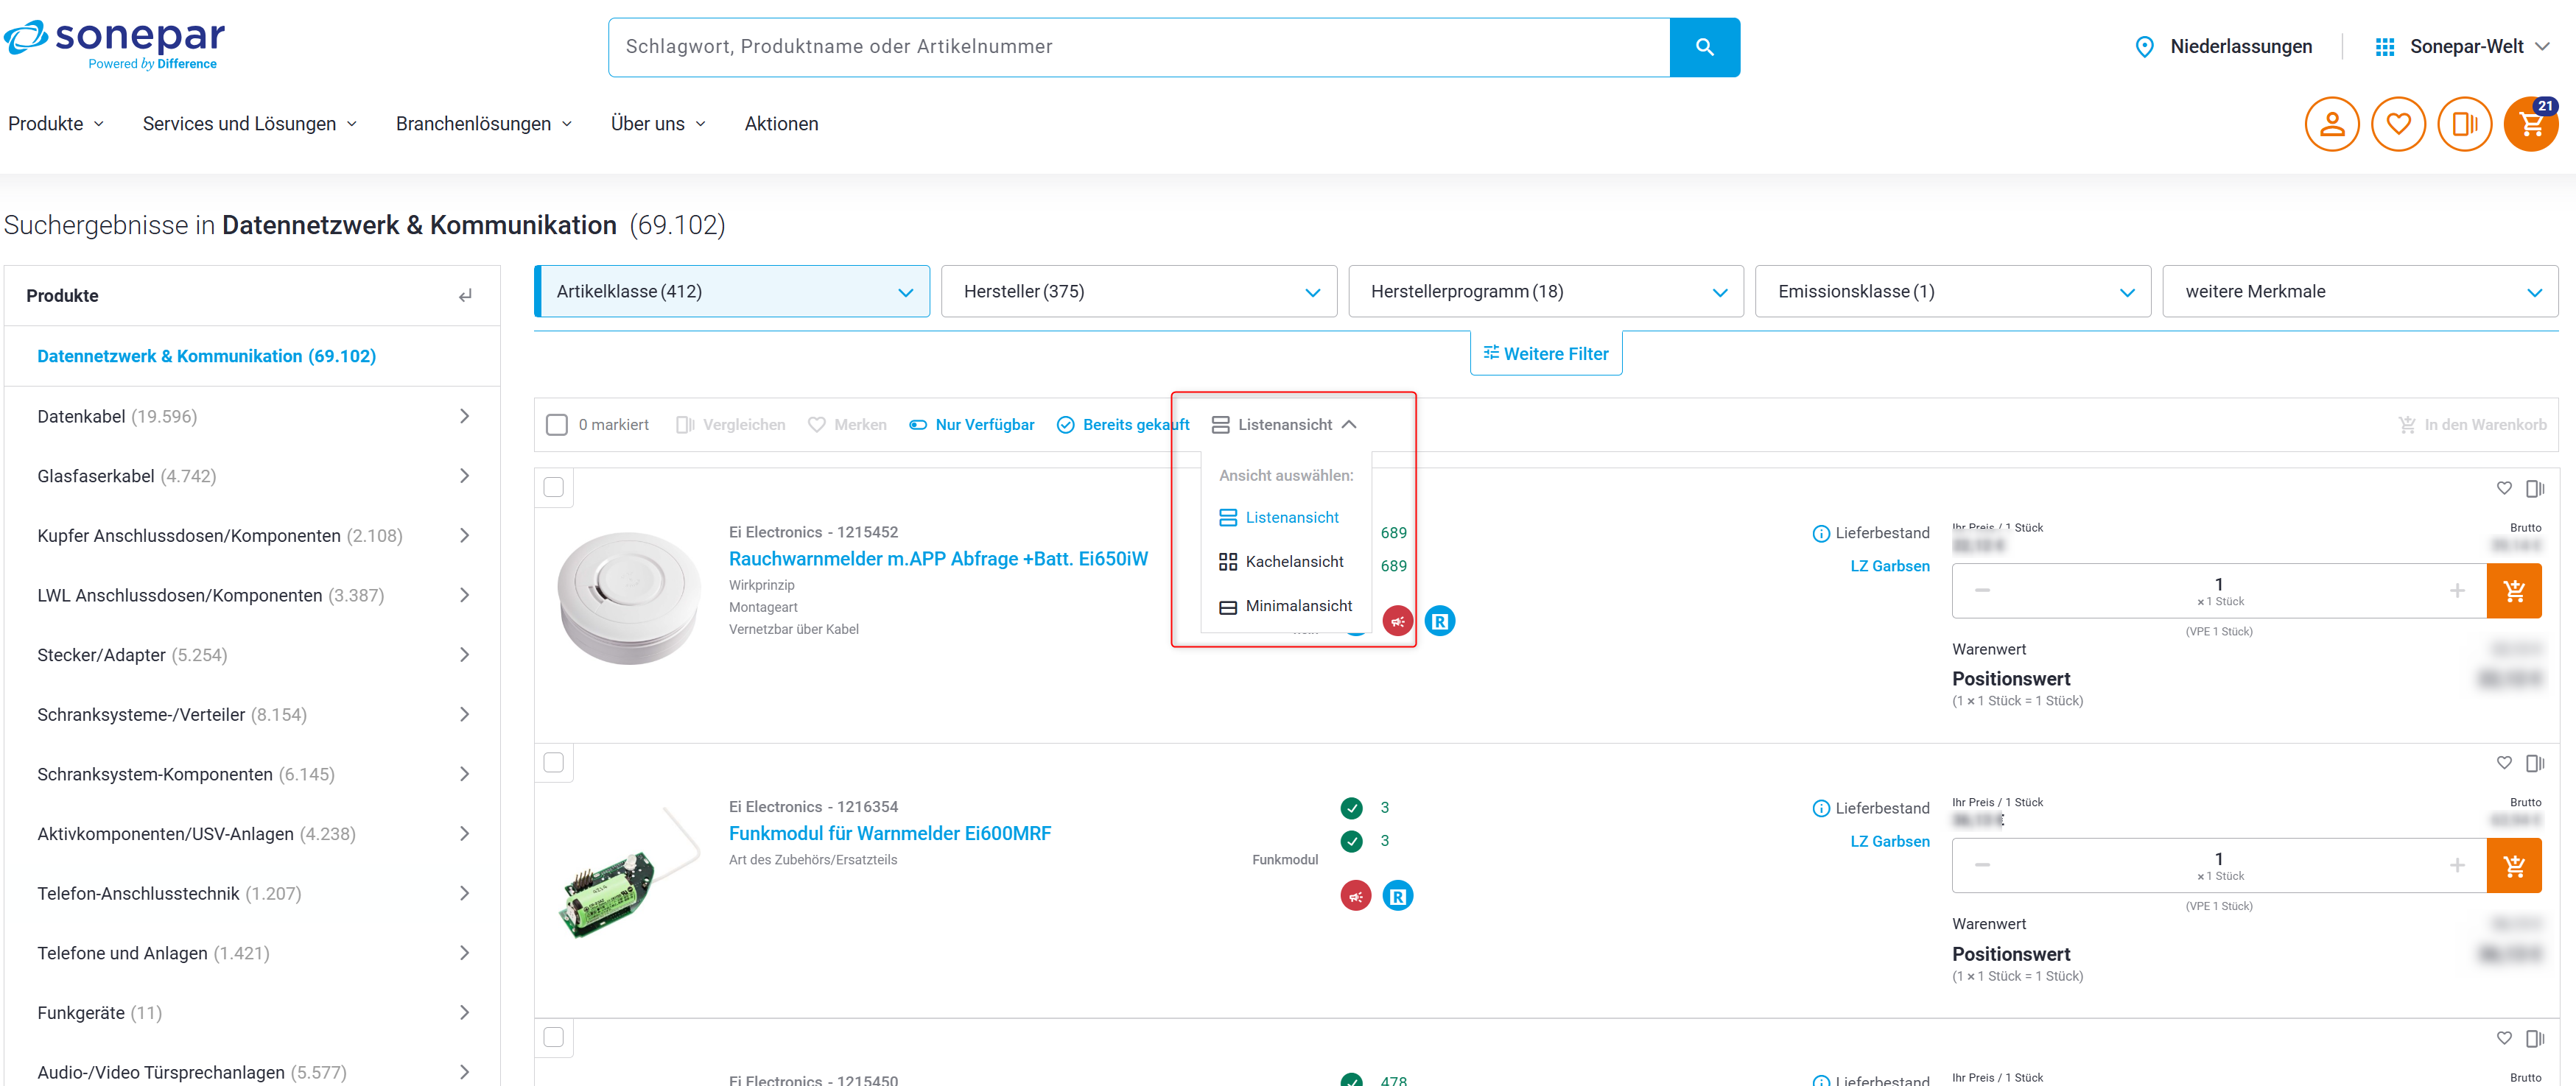Add Rauchwarnmelder Ei650iW to cart

point(2513,590)
